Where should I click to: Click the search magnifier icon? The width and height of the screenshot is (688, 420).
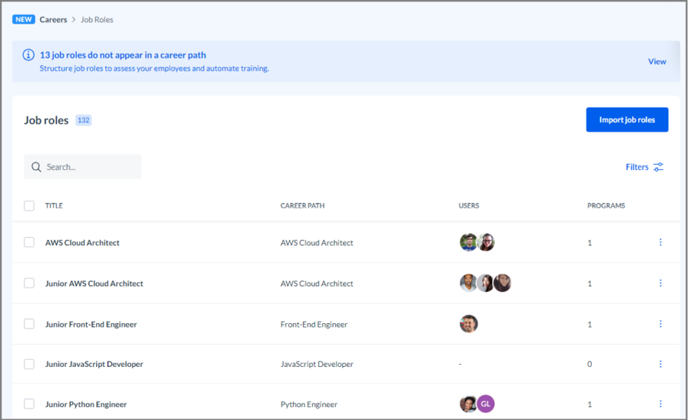tap(37, 167)
